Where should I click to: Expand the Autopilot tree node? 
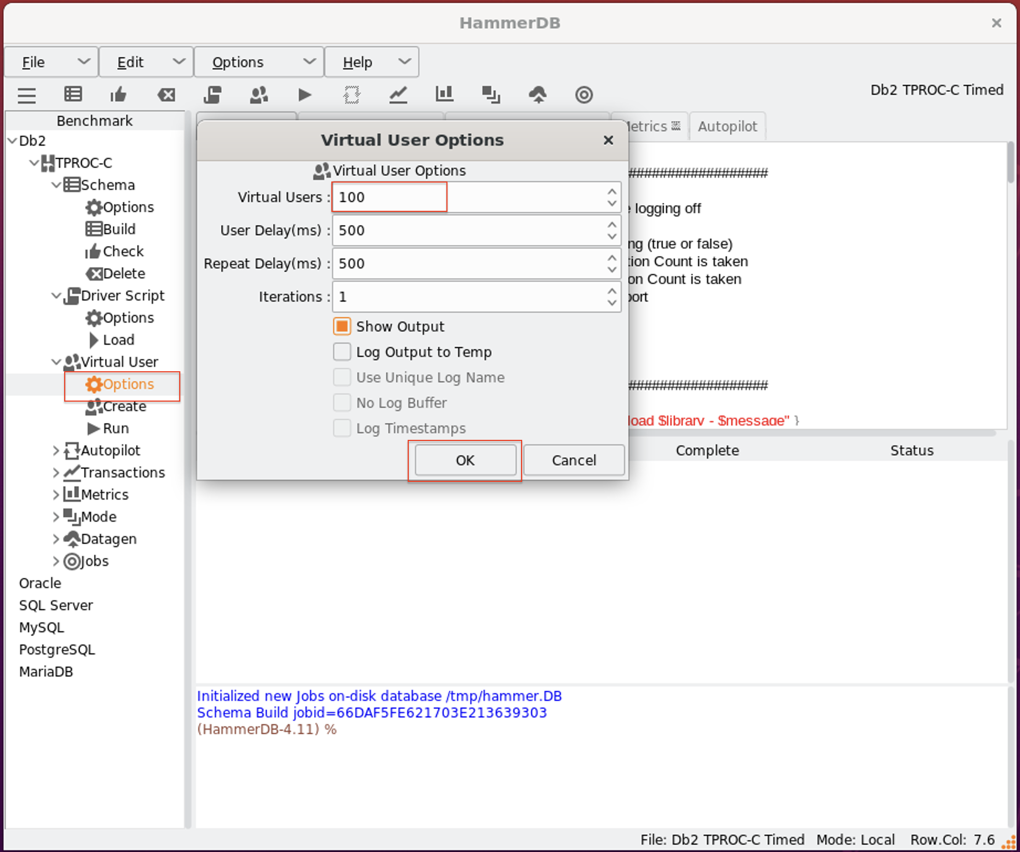pyautogui.click(x=56, y=451)
